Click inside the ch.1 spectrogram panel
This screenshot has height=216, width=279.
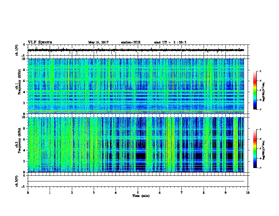(x=136, y=86)
